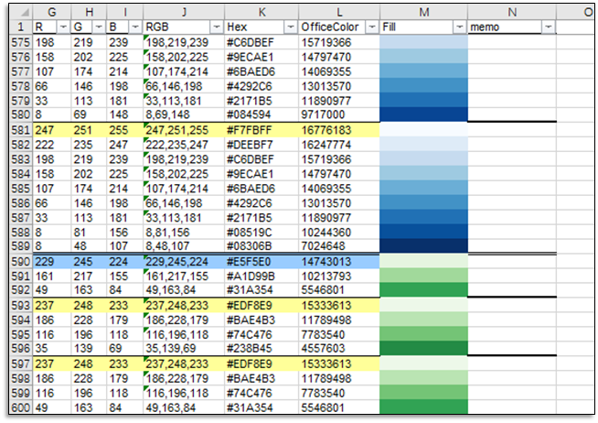Select entire row 575 via row header
Viewport: 598px width, 423px height.
(x=21, y=42)
